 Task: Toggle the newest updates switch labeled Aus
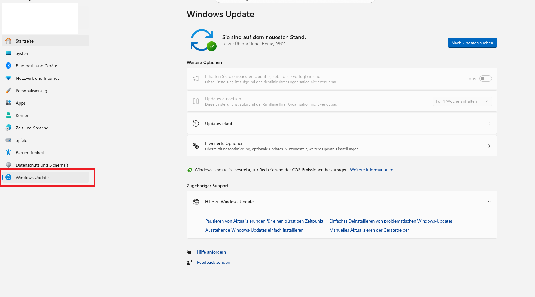point(485,79)
